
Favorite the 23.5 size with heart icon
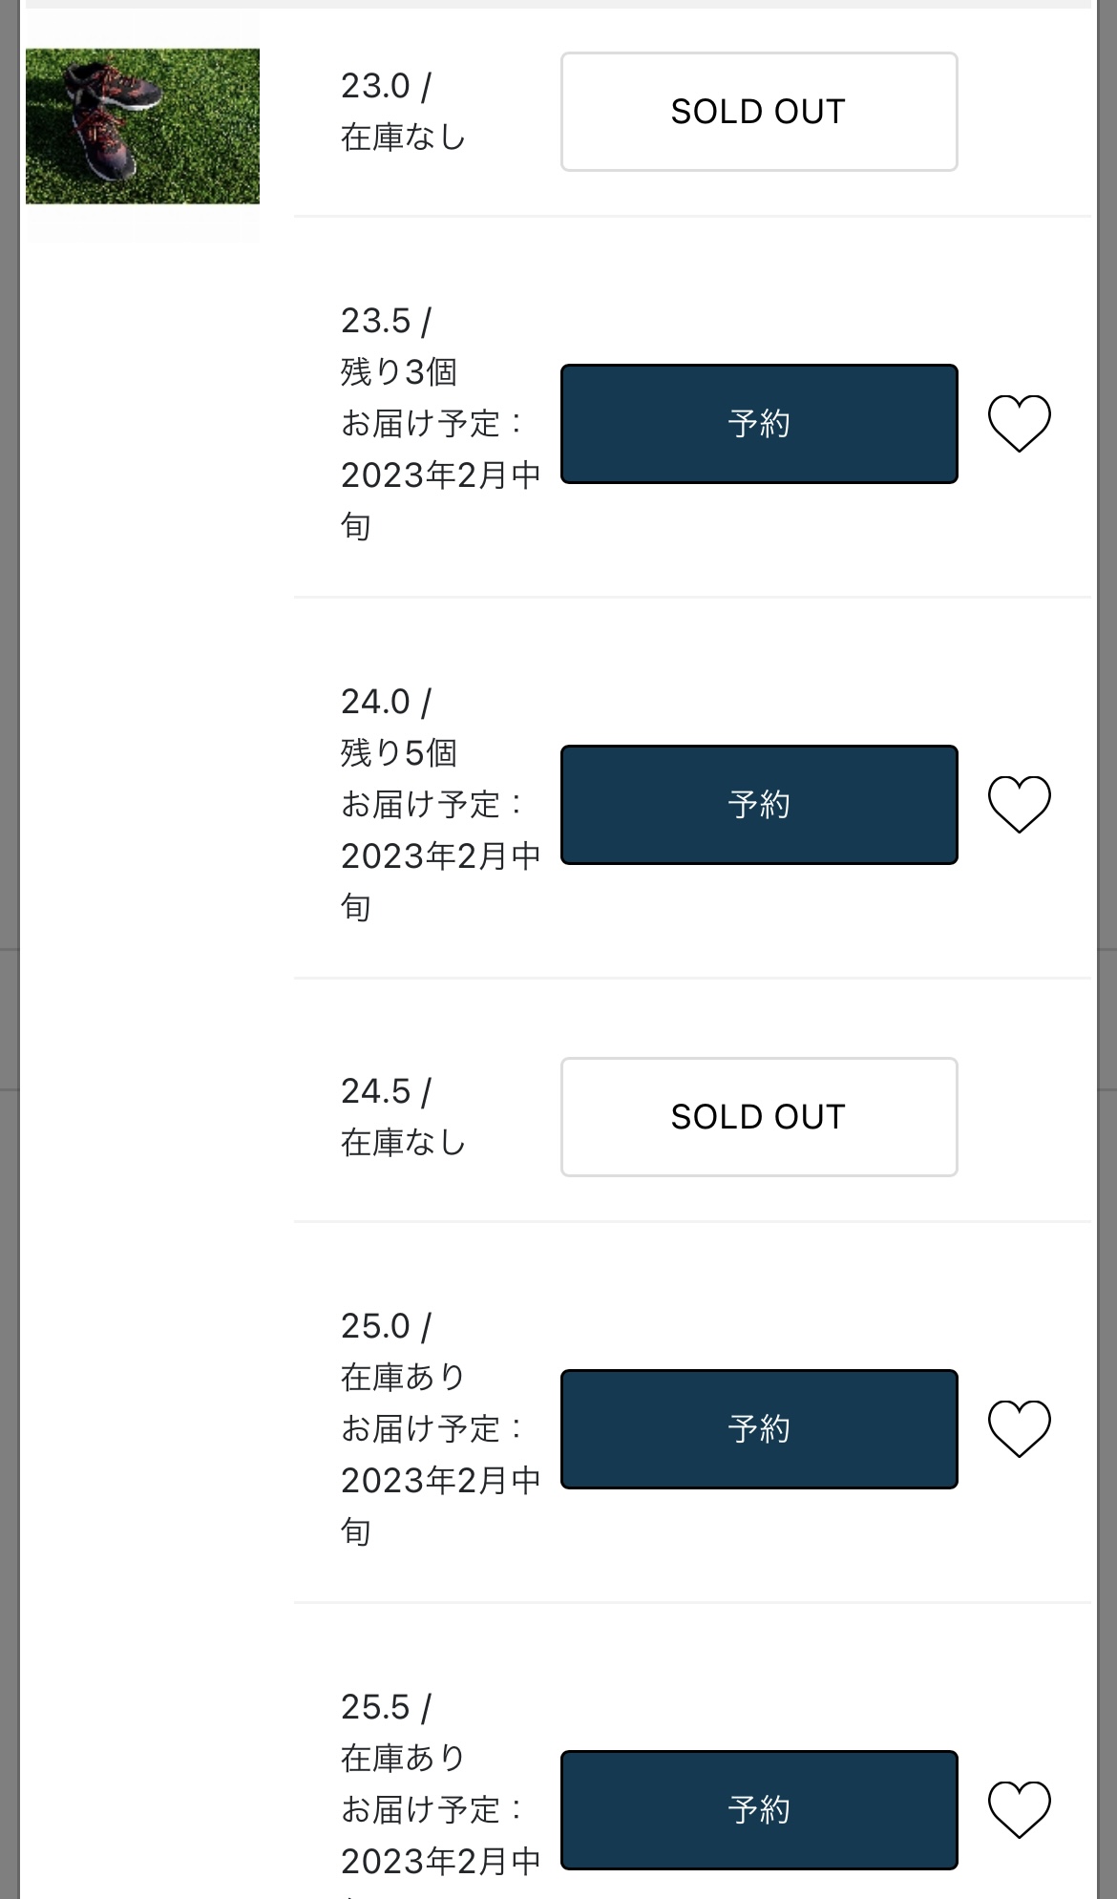(x=1019, y=423)
